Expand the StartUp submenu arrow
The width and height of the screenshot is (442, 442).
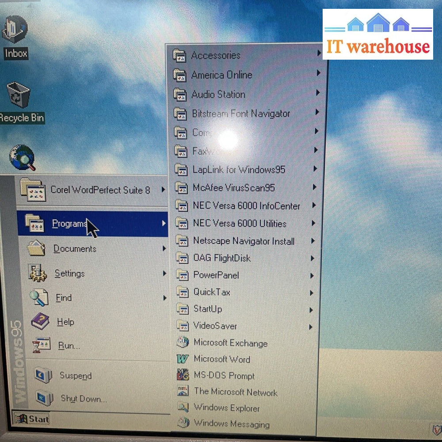click(311, 309)
